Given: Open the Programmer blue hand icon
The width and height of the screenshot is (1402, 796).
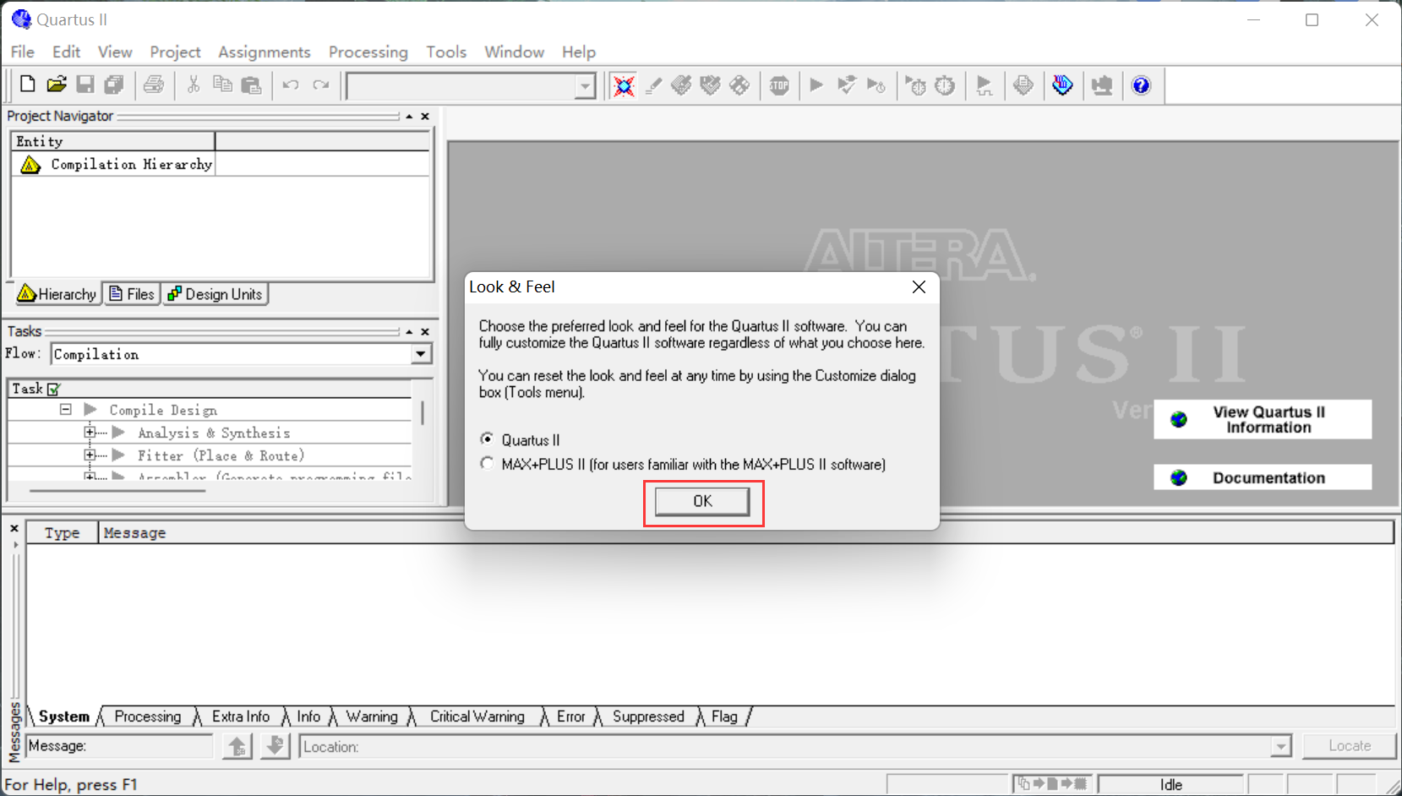Looking at the screenshot, I should tap(1062, 85).
